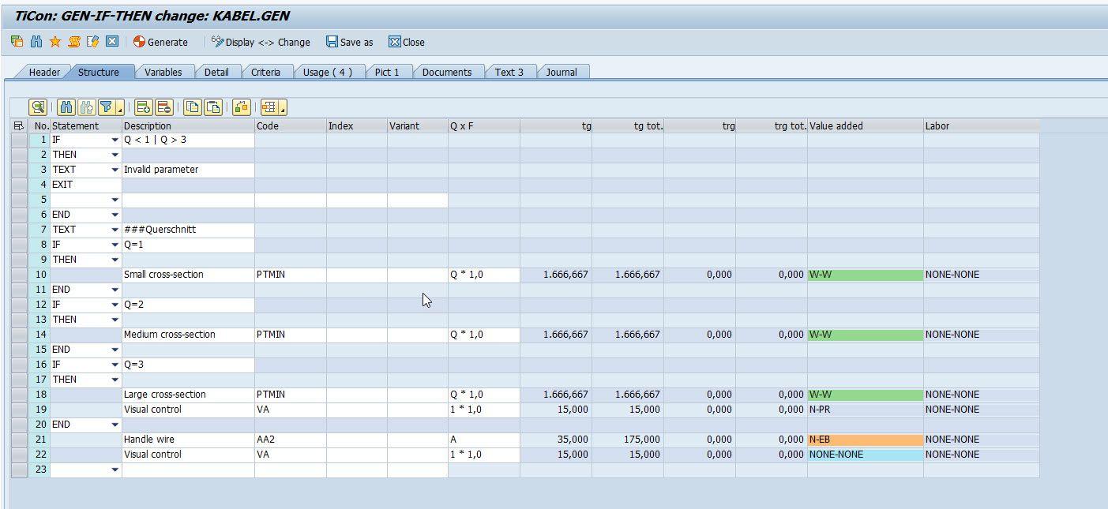This screenshot has height=509, width=1108.
Task: Click the Paste icon in the grid toolbar
Action: point(212,107)
